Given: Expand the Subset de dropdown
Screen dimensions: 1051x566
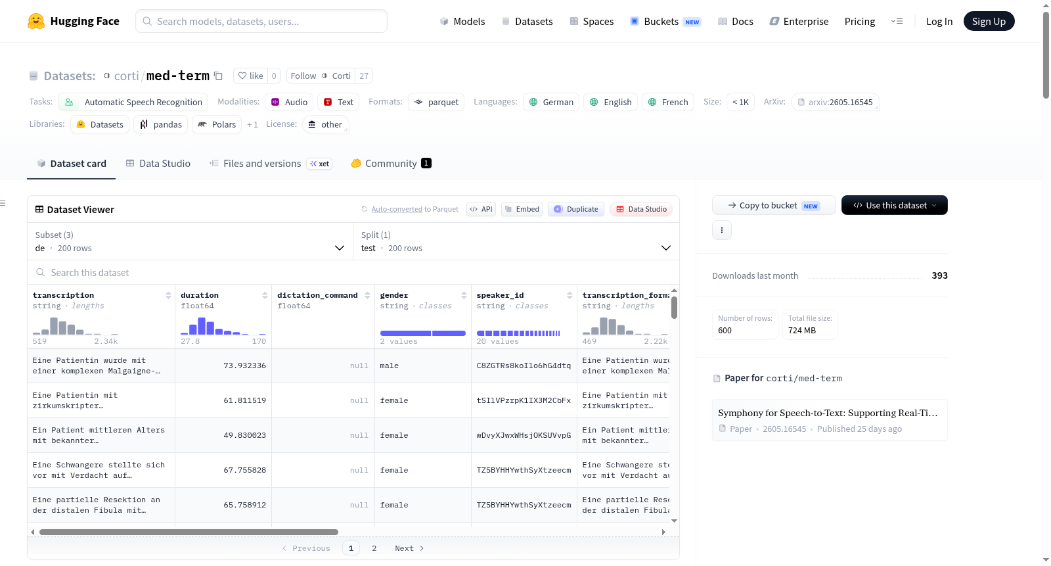Looking at the screenshot, I should 190,241.
